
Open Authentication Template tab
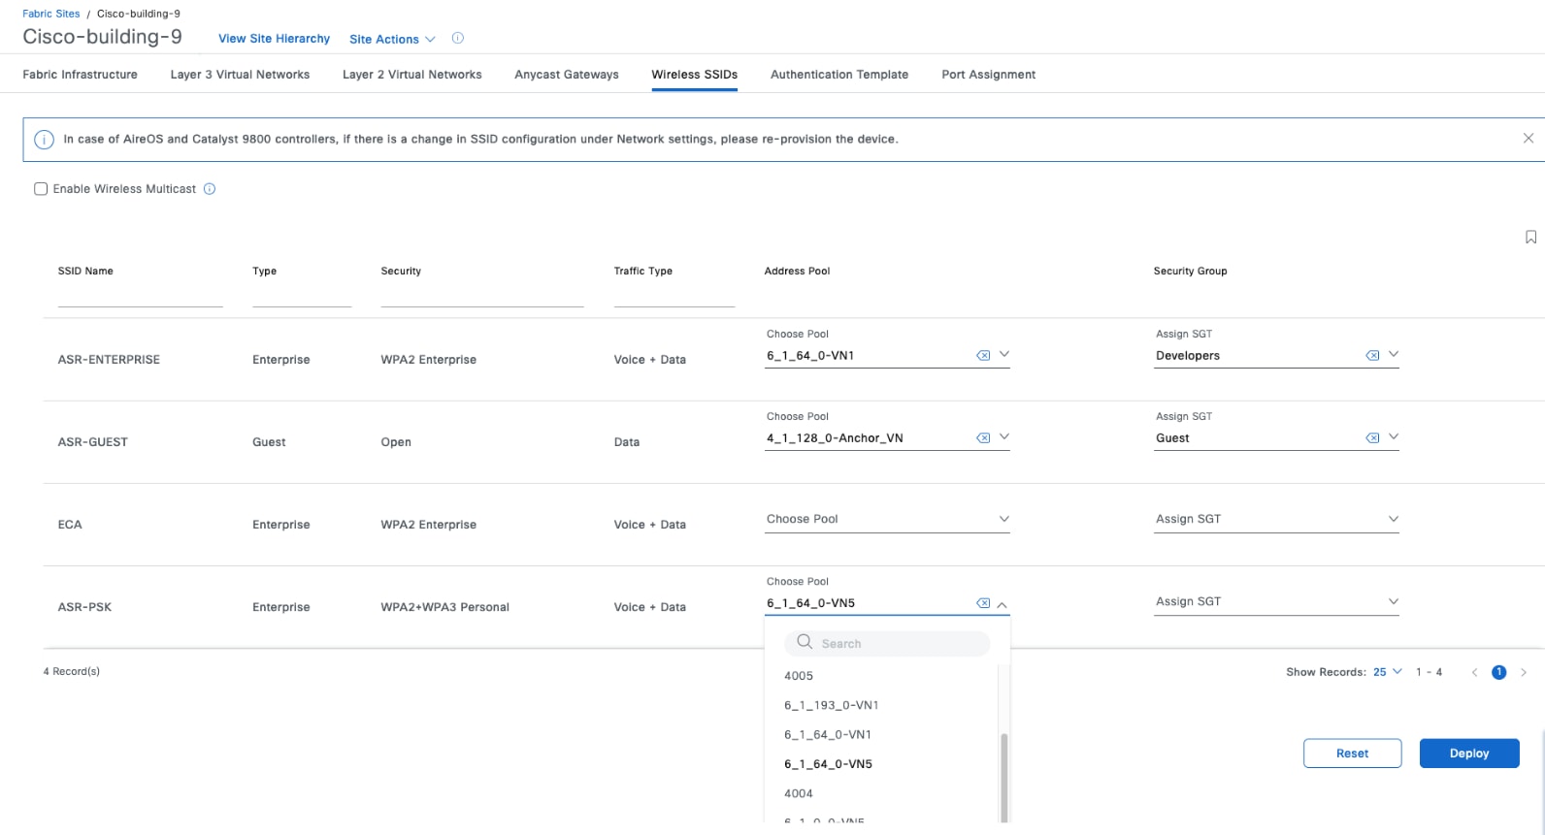coord(839,75)
